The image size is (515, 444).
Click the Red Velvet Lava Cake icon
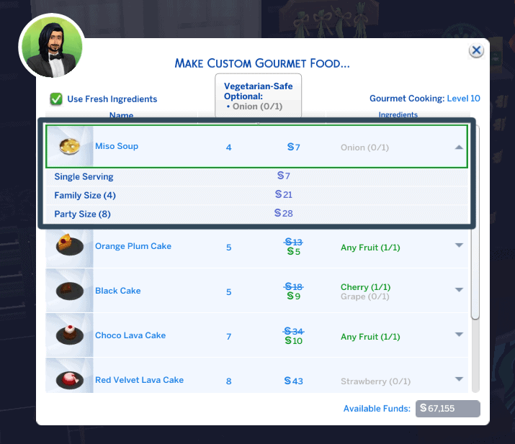(70, 379)
